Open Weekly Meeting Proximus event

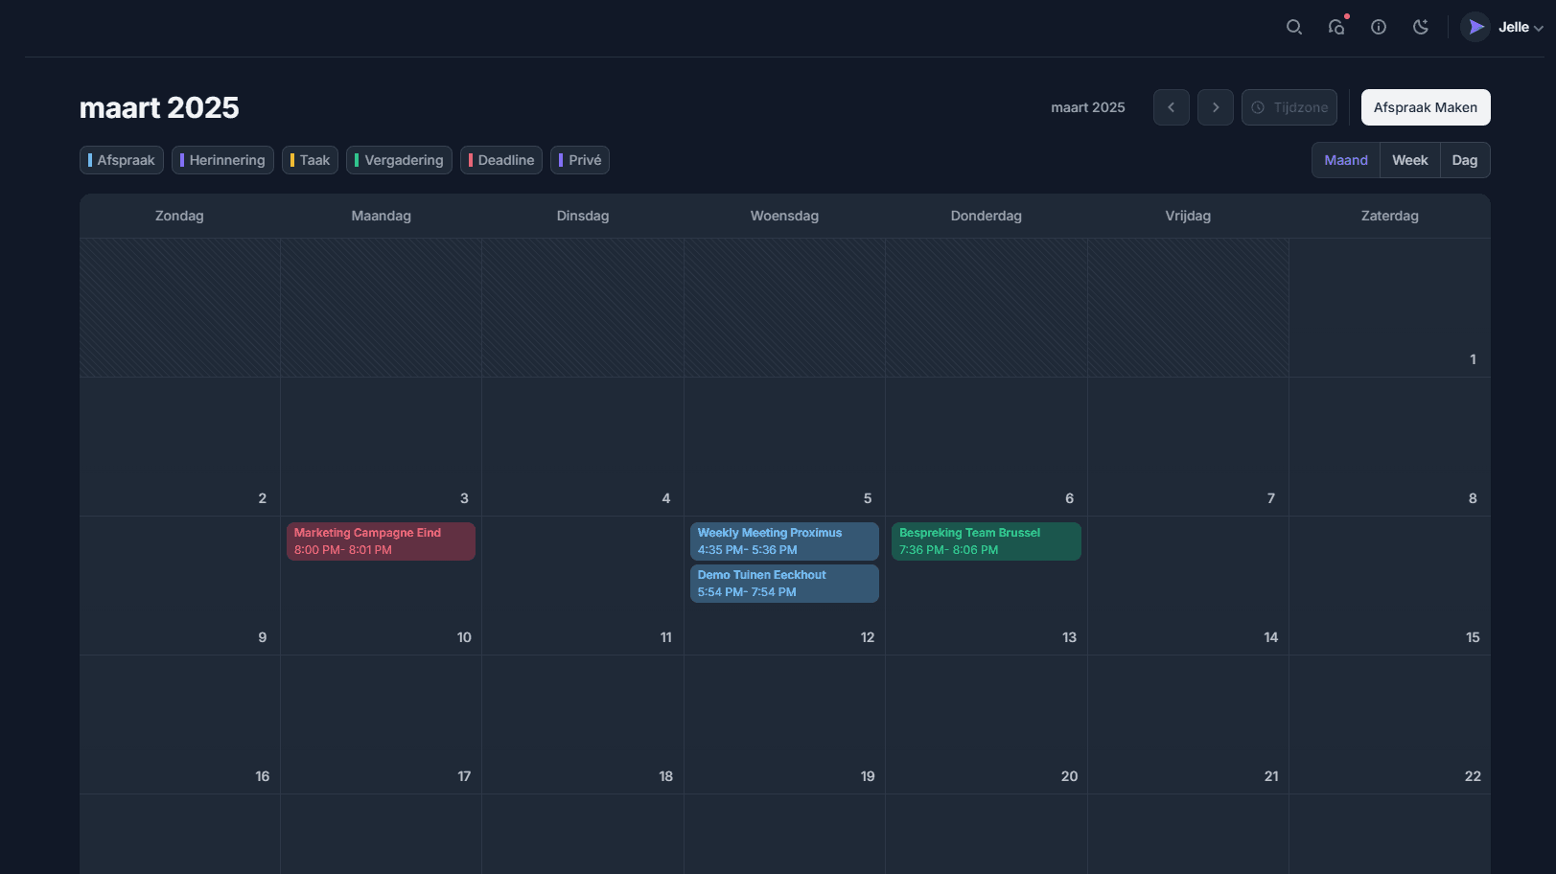[784, 541]
